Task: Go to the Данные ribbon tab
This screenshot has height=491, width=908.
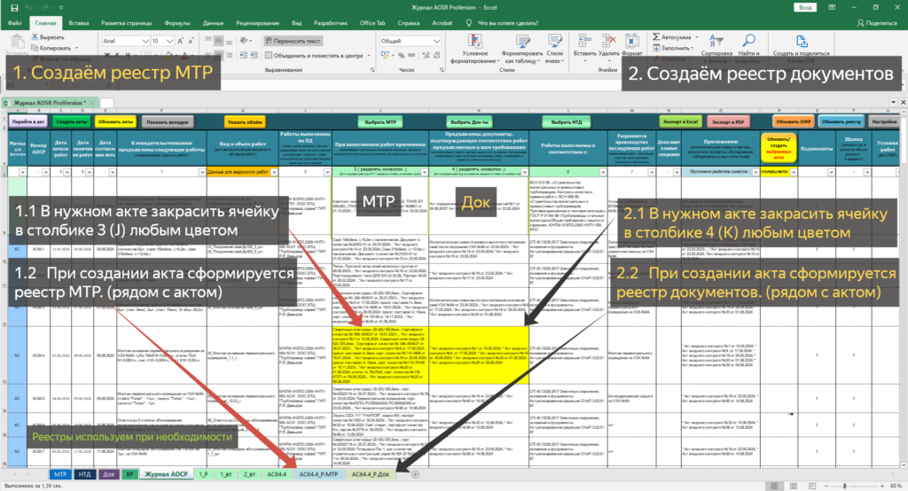Action: coord(213,23)
